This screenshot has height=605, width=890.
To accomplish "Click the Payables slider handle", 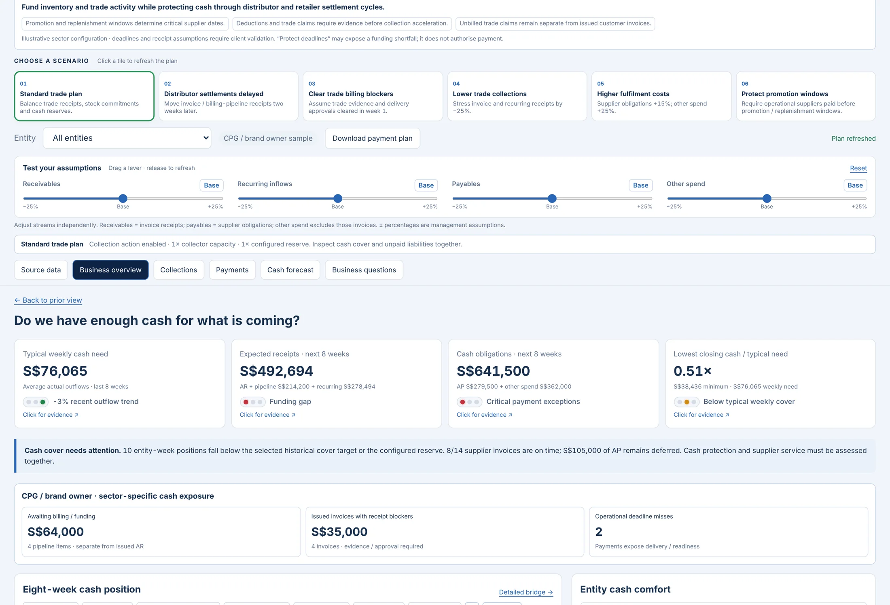I will click(x=552, y=198).
